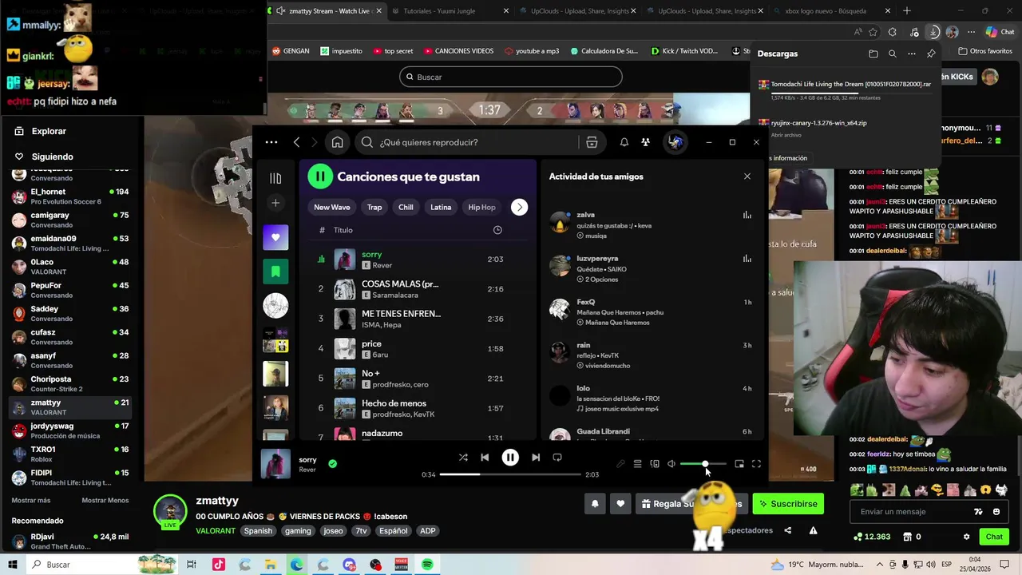This screenshot has width=1022, height=575.
Task: Click Mostrar Menos in followed list
Action: click(105, 500)
